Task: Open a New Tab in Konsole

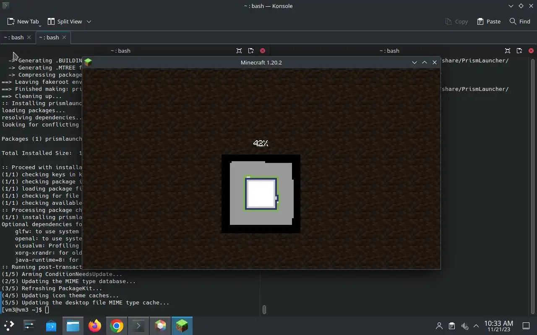Action: pos(23,21)
